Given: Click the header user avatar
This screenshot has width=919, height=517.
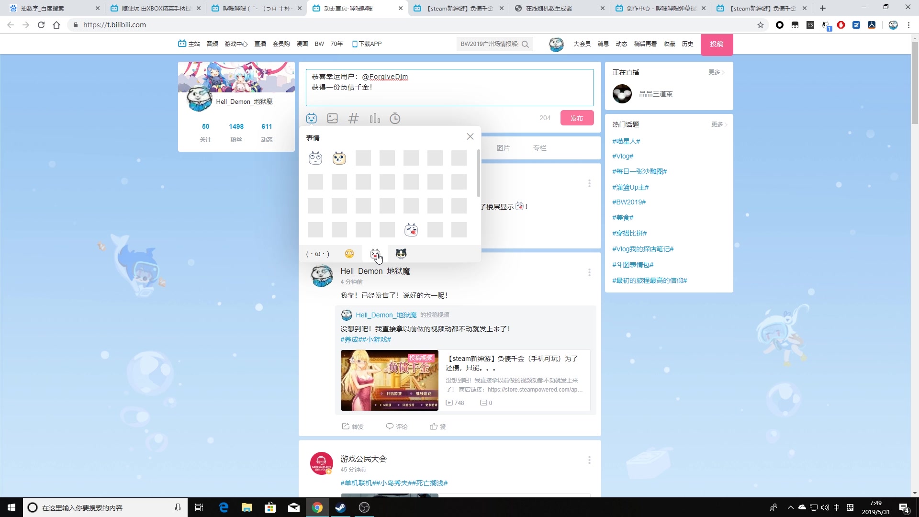Looking at the screenshot, I should click(x=556, y=45).
